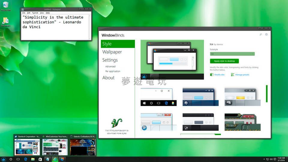Open File Explorer from the taskbar

click(x=33, y=159)
